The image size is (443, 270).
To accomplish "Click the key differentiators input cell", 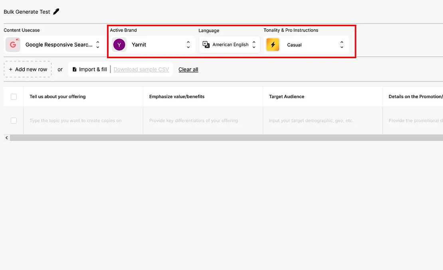I will (x=203, y=120).
